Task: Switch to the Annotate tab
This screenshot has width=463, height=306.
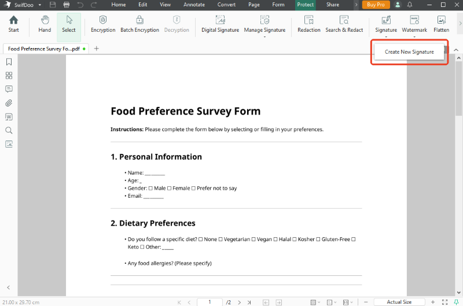Action: [x=194, y=5]
